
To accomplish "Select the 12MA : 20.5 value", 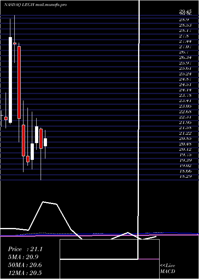I will click(25, 273).
